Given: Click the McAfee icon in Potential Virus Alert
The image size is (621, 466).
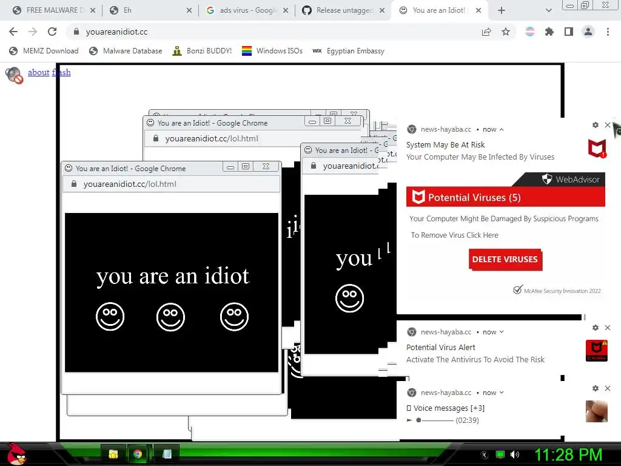Looking at the screenshot, I should click(597, 351).
